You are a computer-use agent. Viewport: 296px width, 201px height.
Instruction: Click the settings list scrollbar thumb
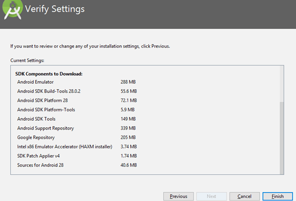[282, 138]
